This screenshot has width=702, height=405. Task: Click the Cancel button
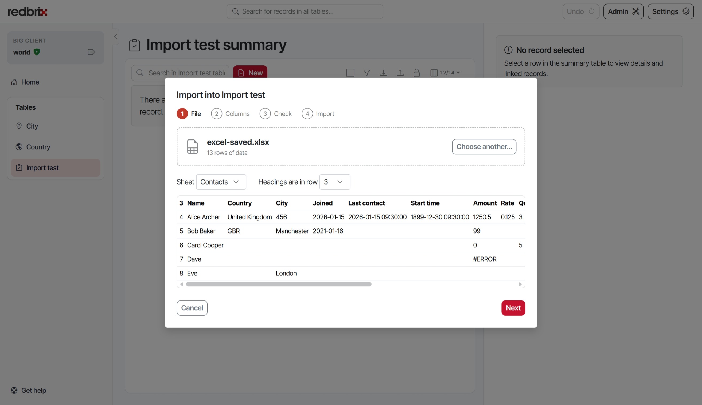pyautogui.click(x=192, y=308)
